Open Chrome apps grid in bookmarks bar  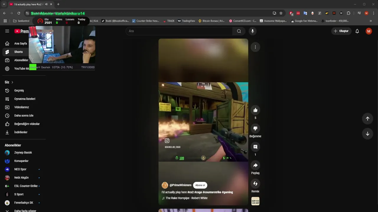[5, 21]
